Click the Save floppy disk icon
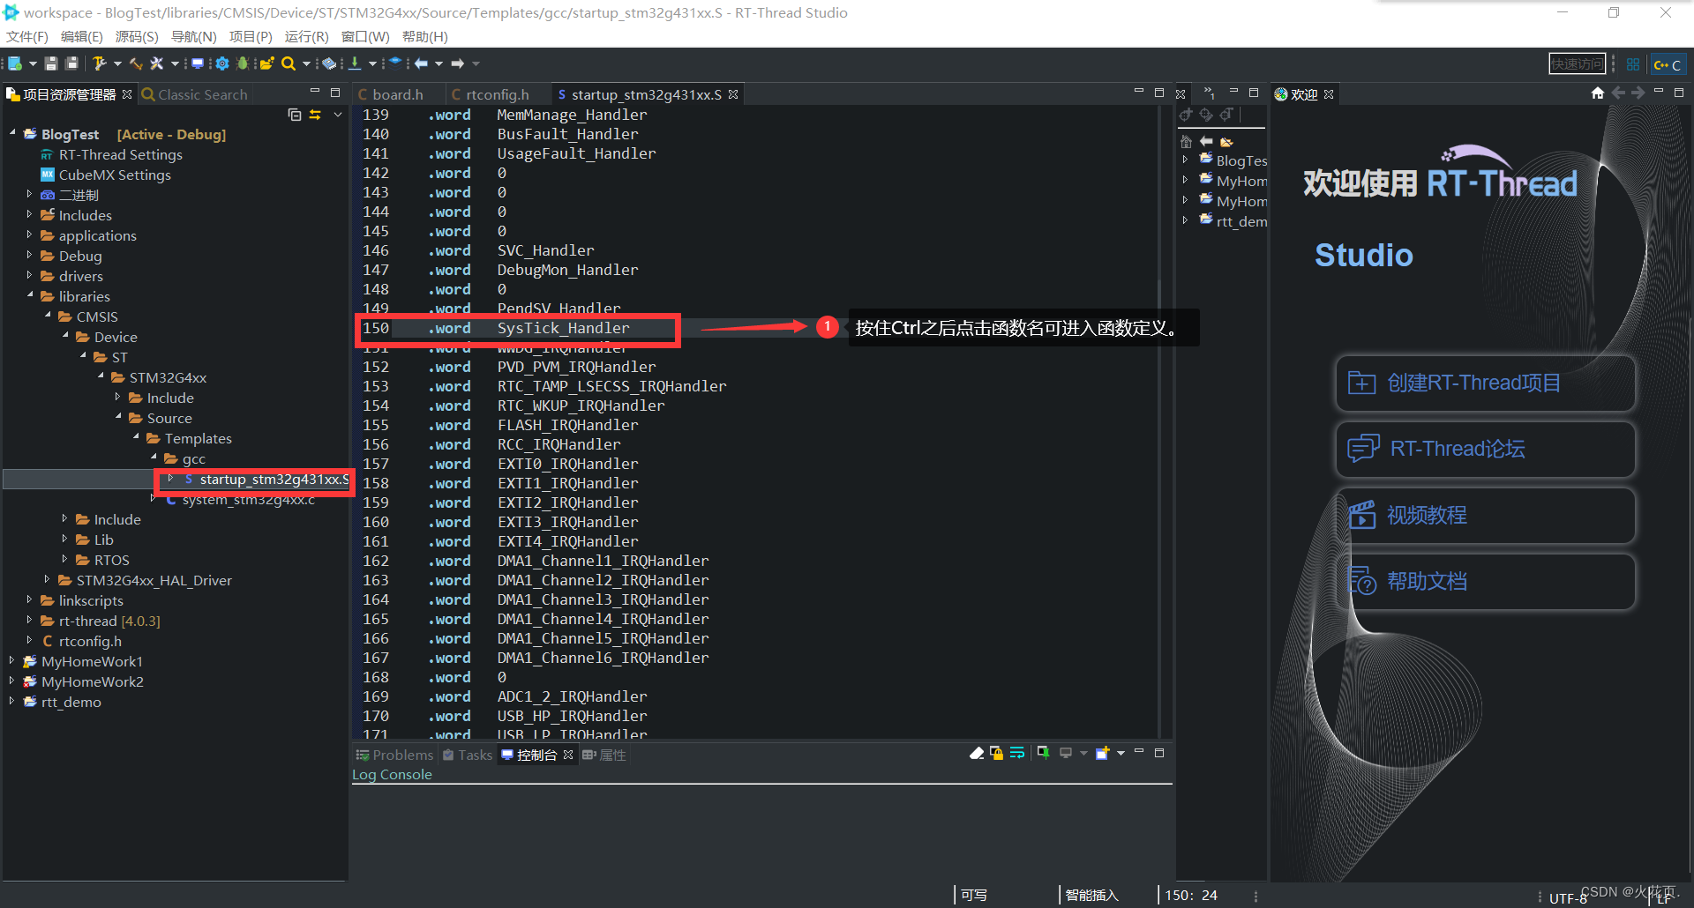This screenshot has height=908, width=1694. [51, 63]
